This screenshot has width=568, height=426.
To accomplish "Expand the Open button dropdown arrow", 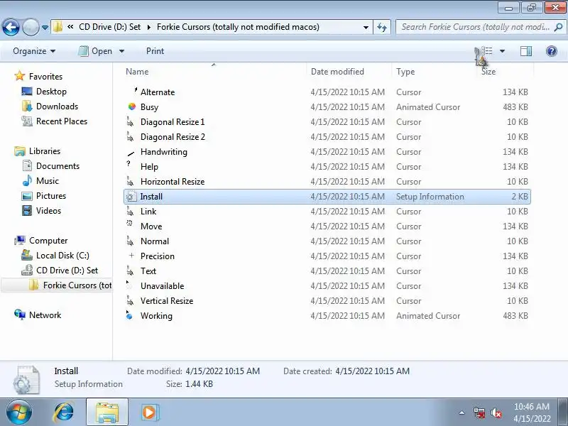I will point(121,51).
